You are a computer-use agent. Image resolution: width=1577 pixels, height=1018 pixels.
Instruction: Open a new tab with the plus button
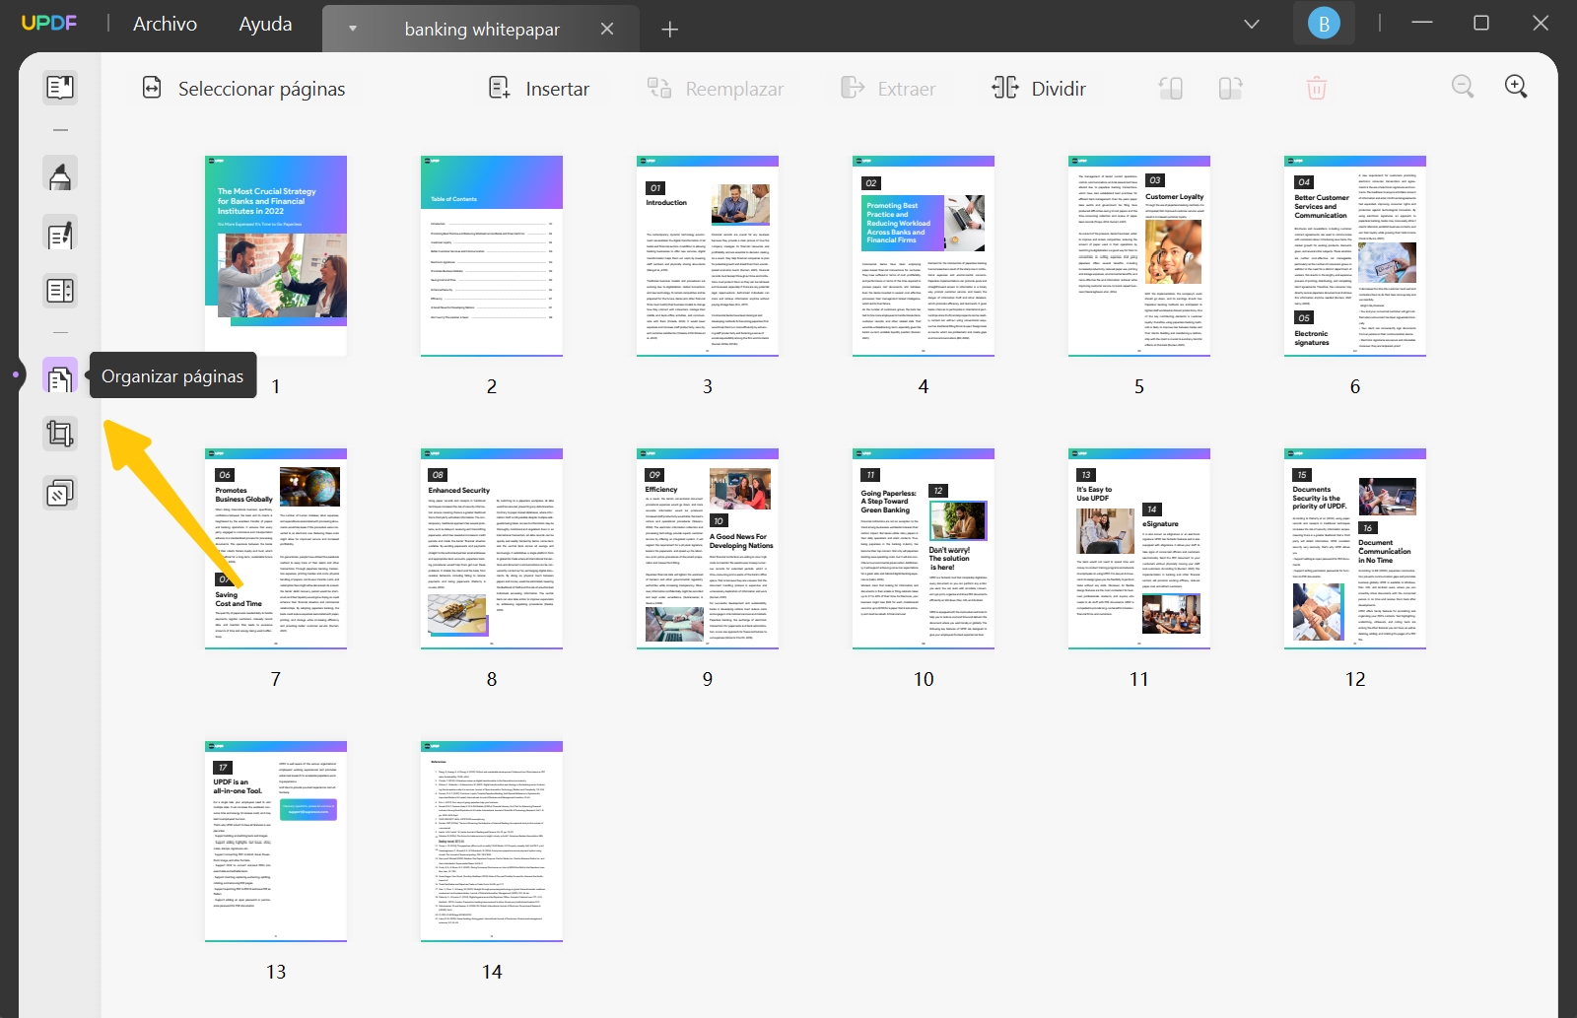669,29
